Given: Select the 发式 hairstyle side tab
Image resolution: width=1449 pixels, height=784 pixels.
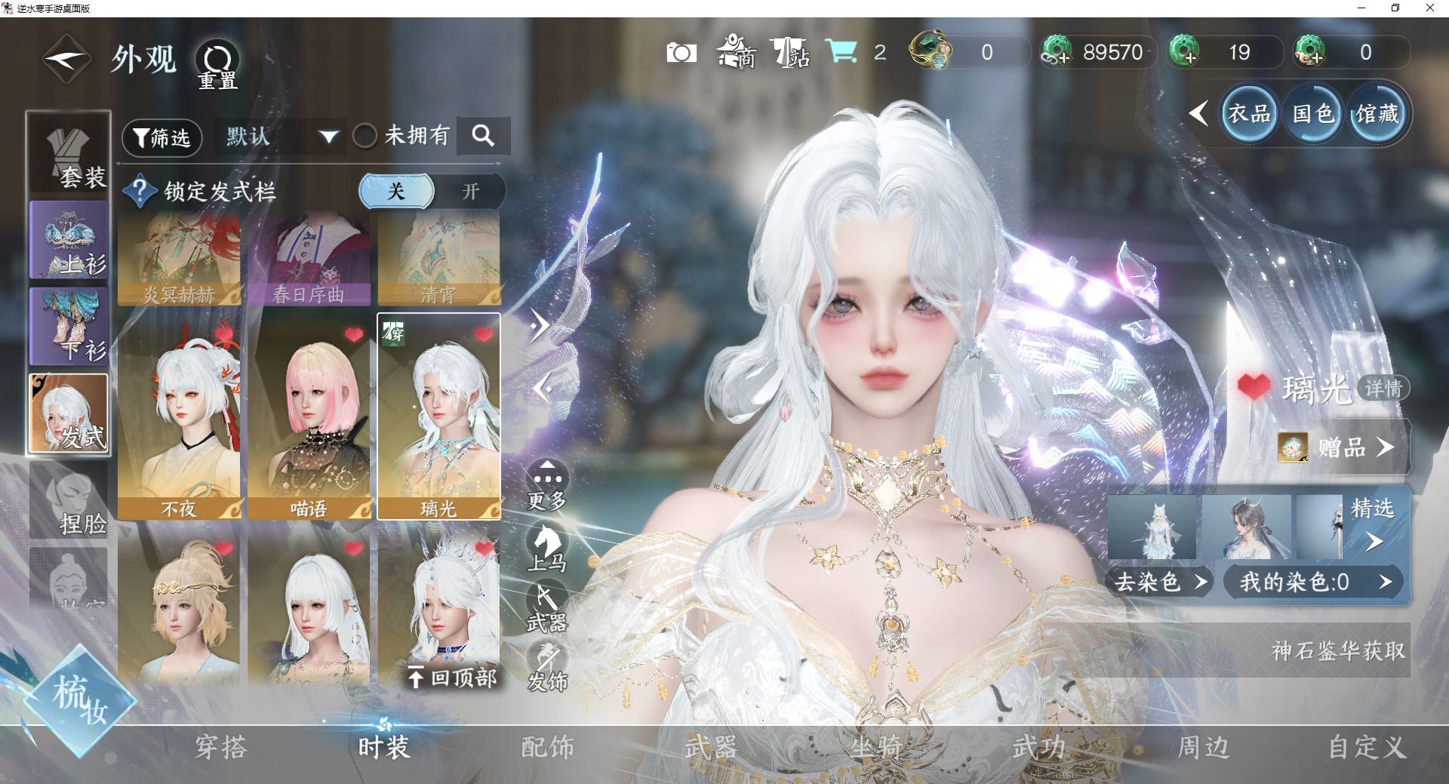Looking at the screenshot, I should coord(69,414).
